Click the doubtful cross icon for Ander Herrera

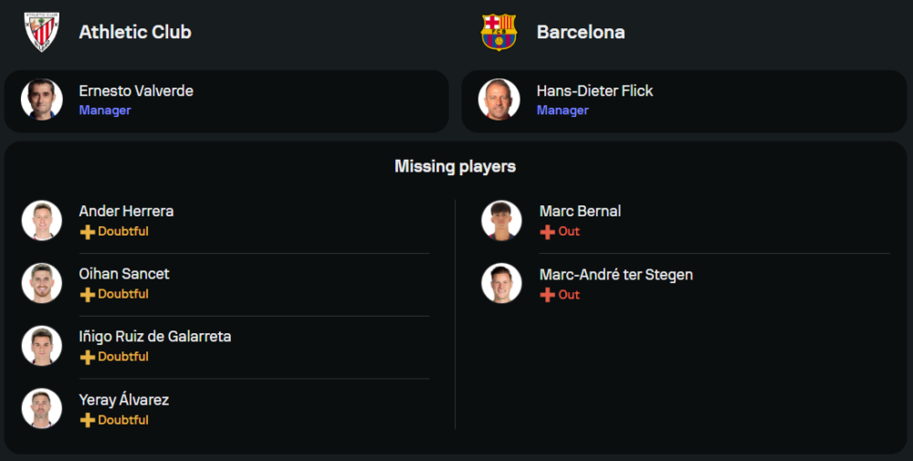tap(88, 232)
